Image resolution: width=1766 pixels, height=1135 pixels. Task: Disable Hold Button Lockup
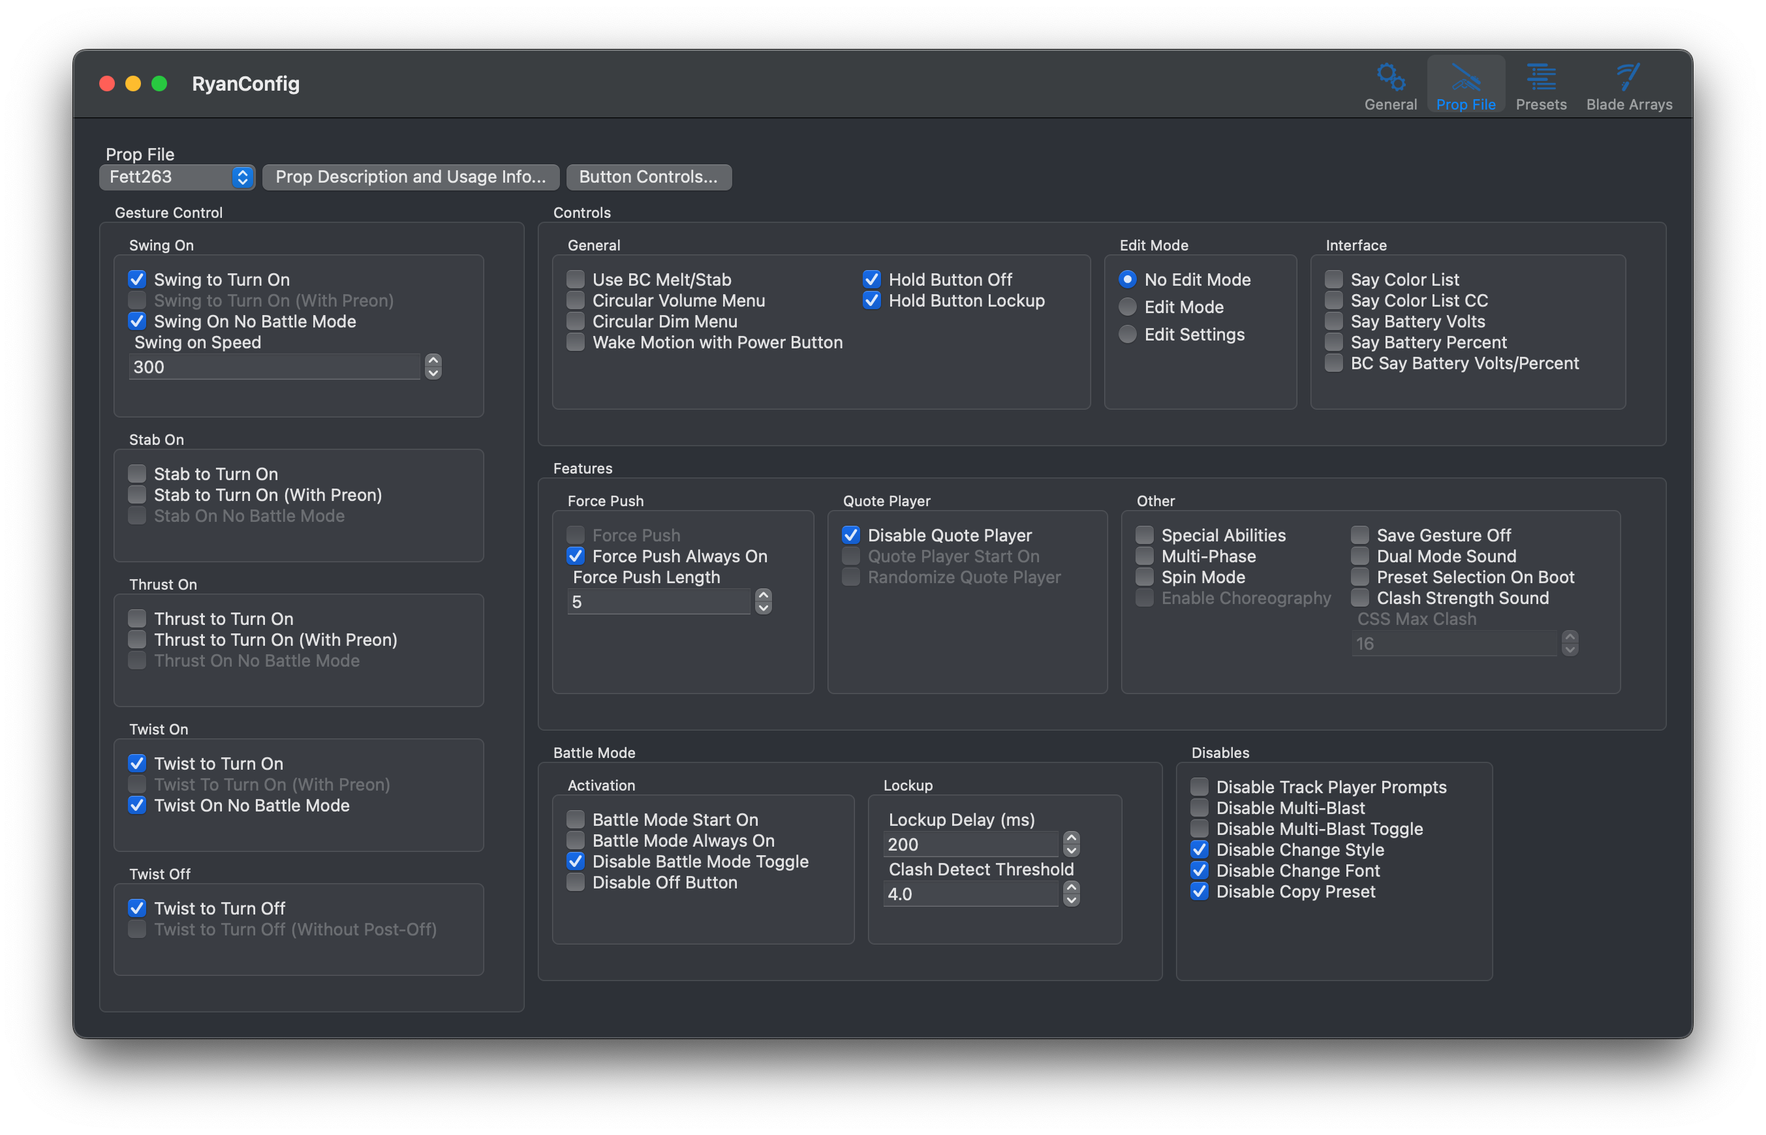pos(871,300)
